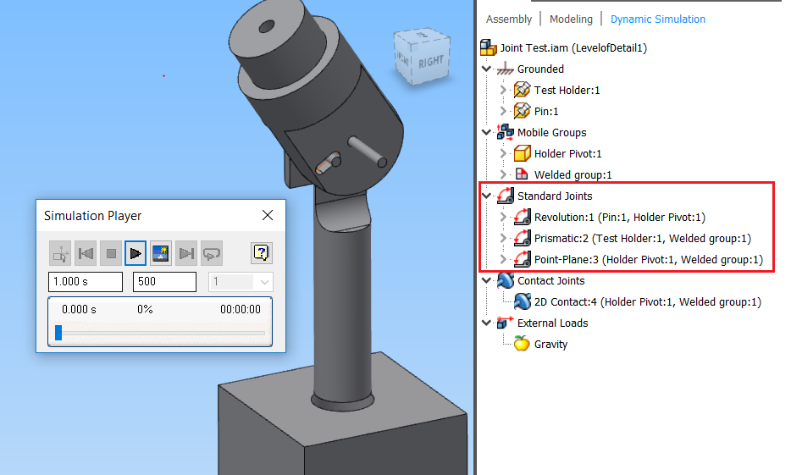This screenshot has height=475, width=791.
Task: Select '2D Contact:4 (Holder Pivot:1, Welded group:1)' text
Action: tap(648, 302)
